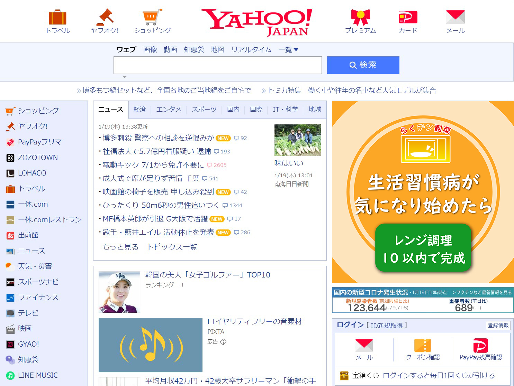Select the リアルタイム search tab
The height and width of the screenshot is (386, 514).
pyautogui.click(x=251, y=50)
